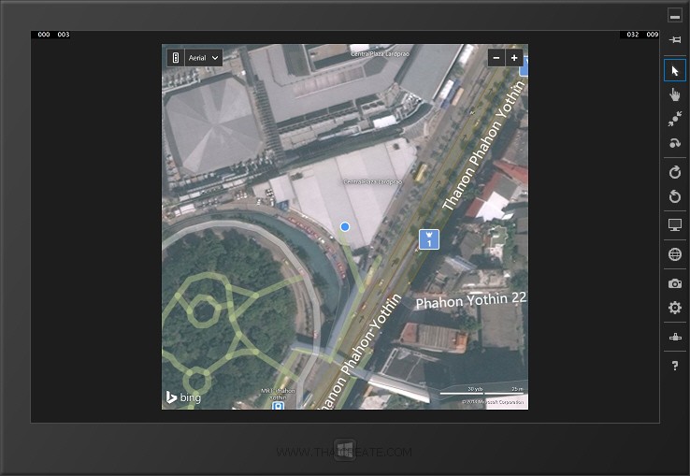Click the fit to screen monitor icon
The height and width of the screenshot is (476, 690).
point(674,225)
